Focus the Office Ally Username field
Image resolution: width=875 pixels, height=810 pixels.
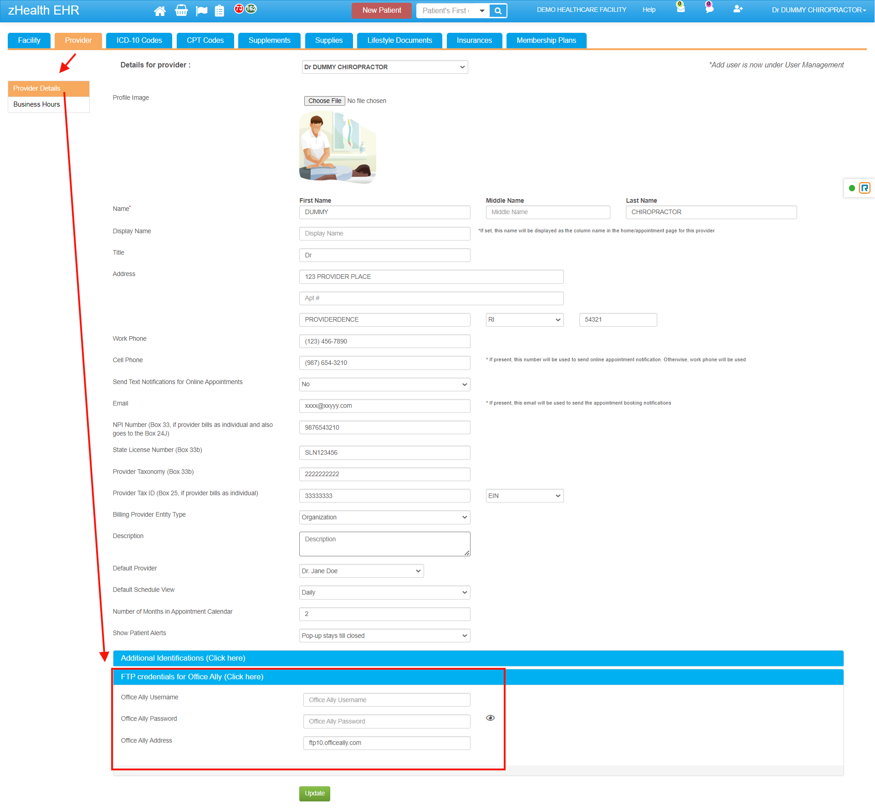(x=387, y=700)
